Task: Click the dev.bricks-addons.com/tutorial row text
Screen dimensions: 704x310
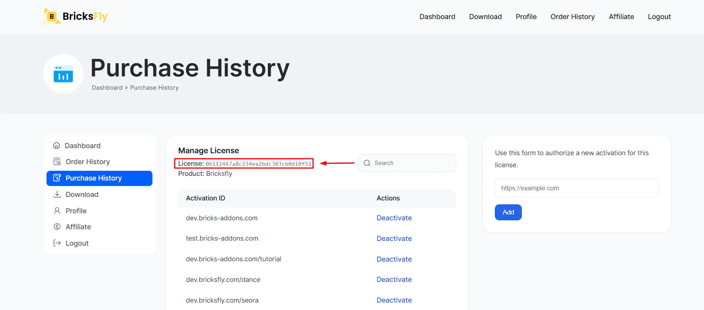Action: click(233, 259)
